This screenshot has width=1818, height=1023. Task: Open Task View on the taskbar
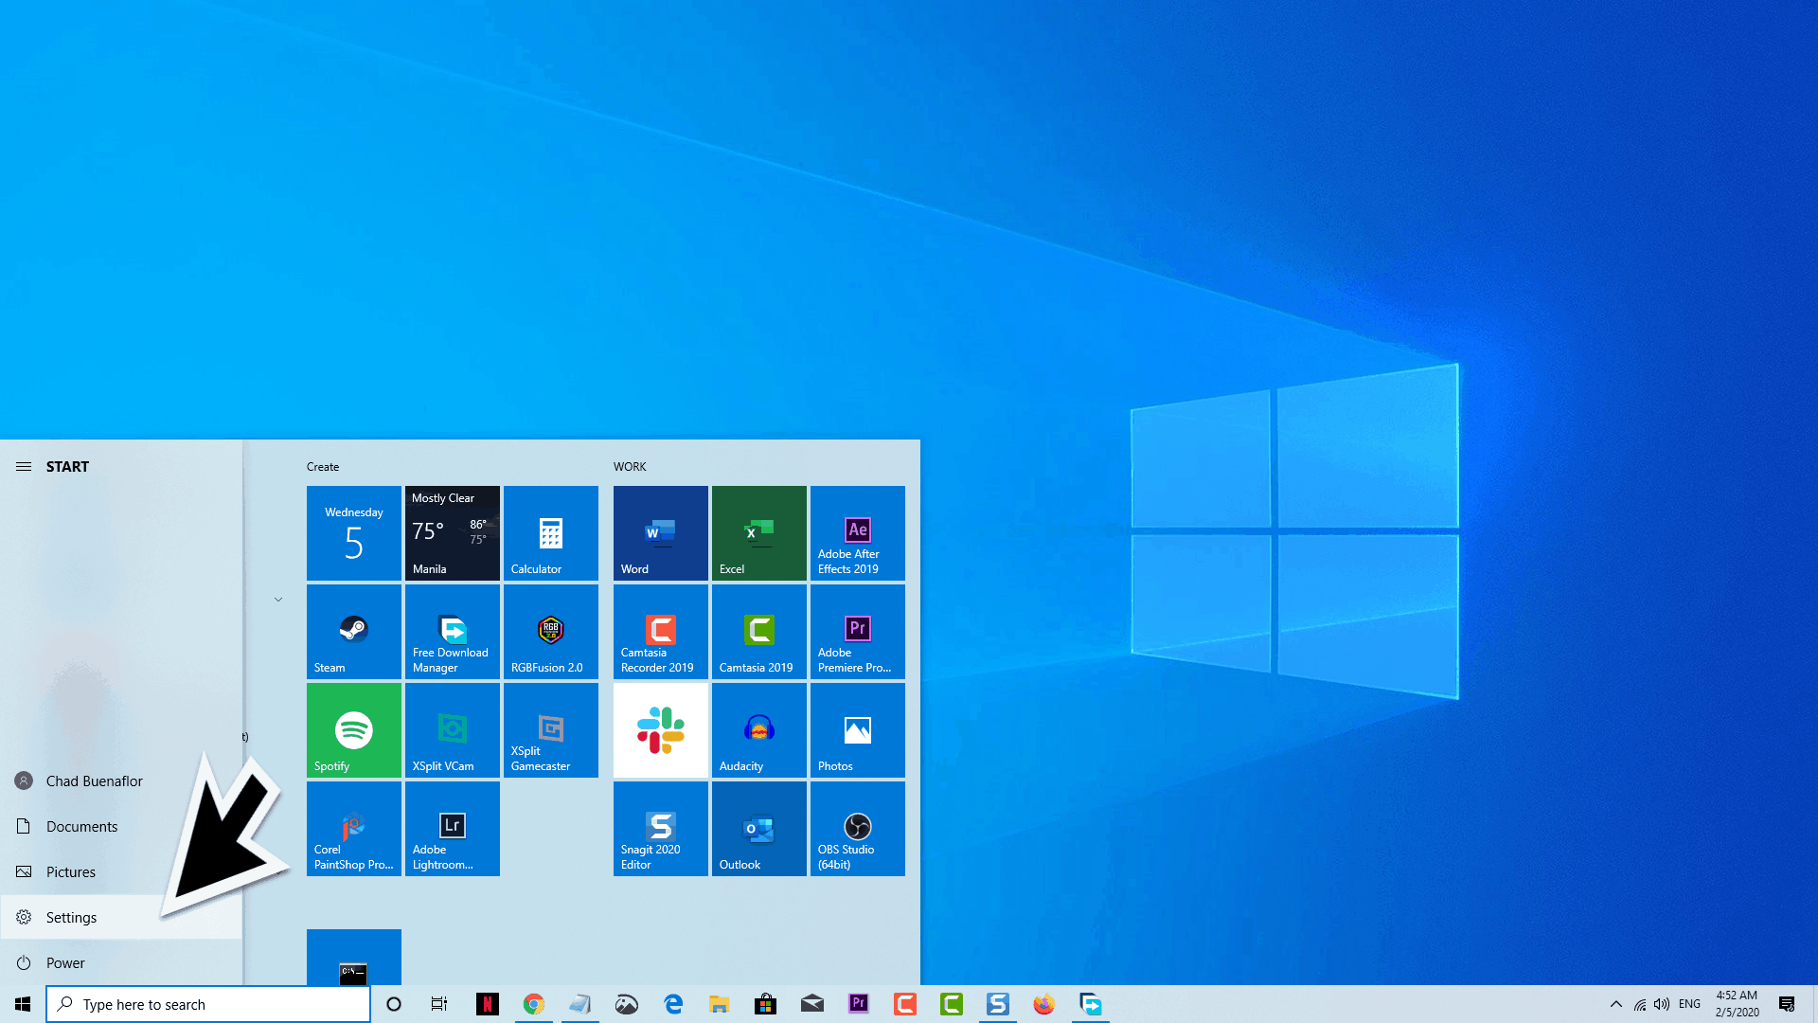point(439,1004)
